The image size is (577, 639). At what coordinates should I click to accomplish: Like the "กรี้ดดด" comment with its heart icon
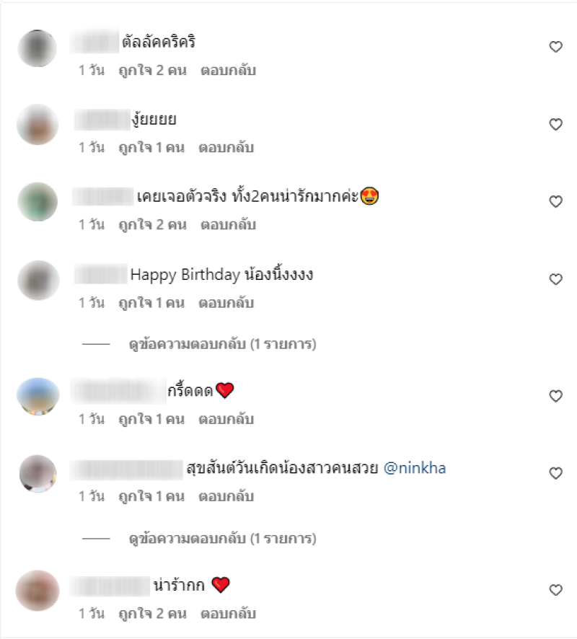click(556, 396)
